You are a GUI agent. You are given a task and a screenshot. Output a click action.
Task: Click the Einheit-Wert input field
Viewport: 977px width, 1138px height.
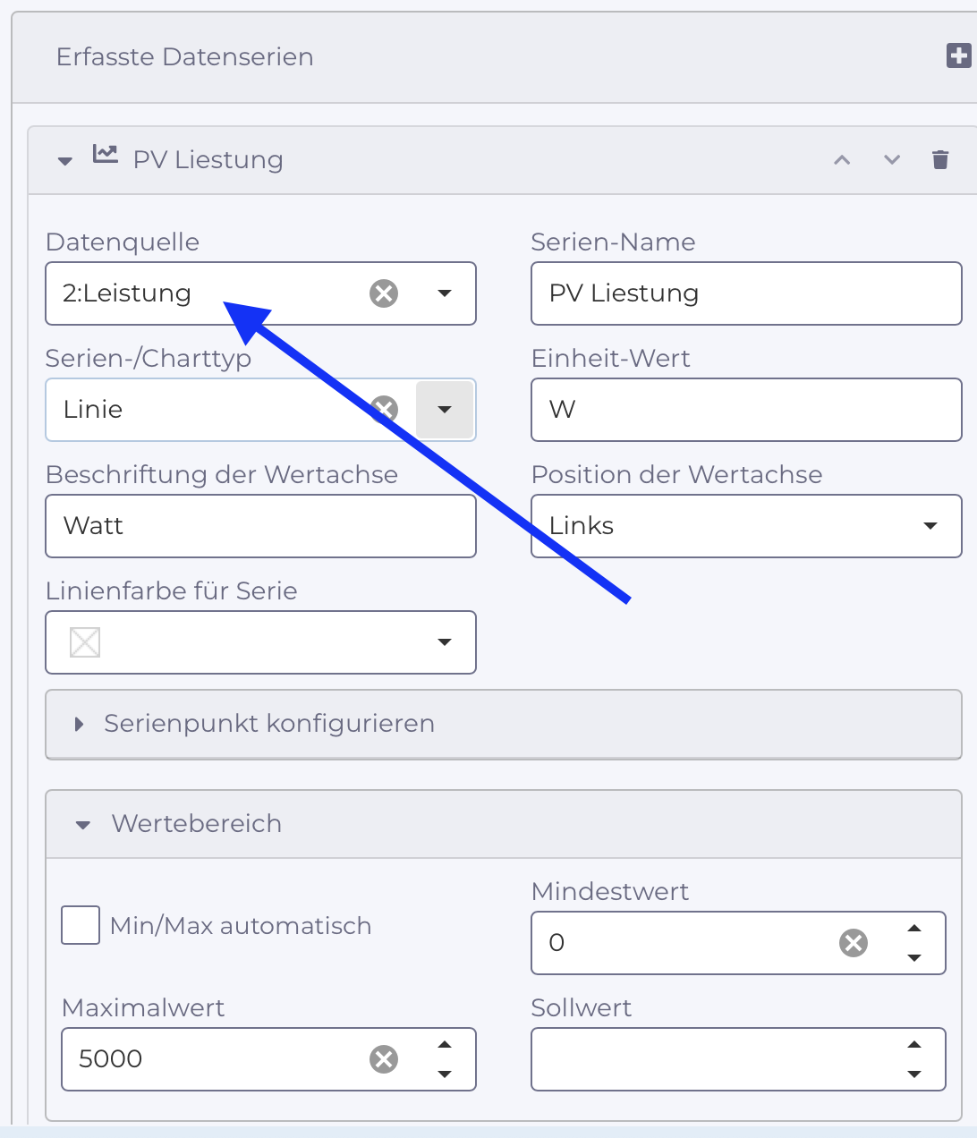[x=746, y=410]
